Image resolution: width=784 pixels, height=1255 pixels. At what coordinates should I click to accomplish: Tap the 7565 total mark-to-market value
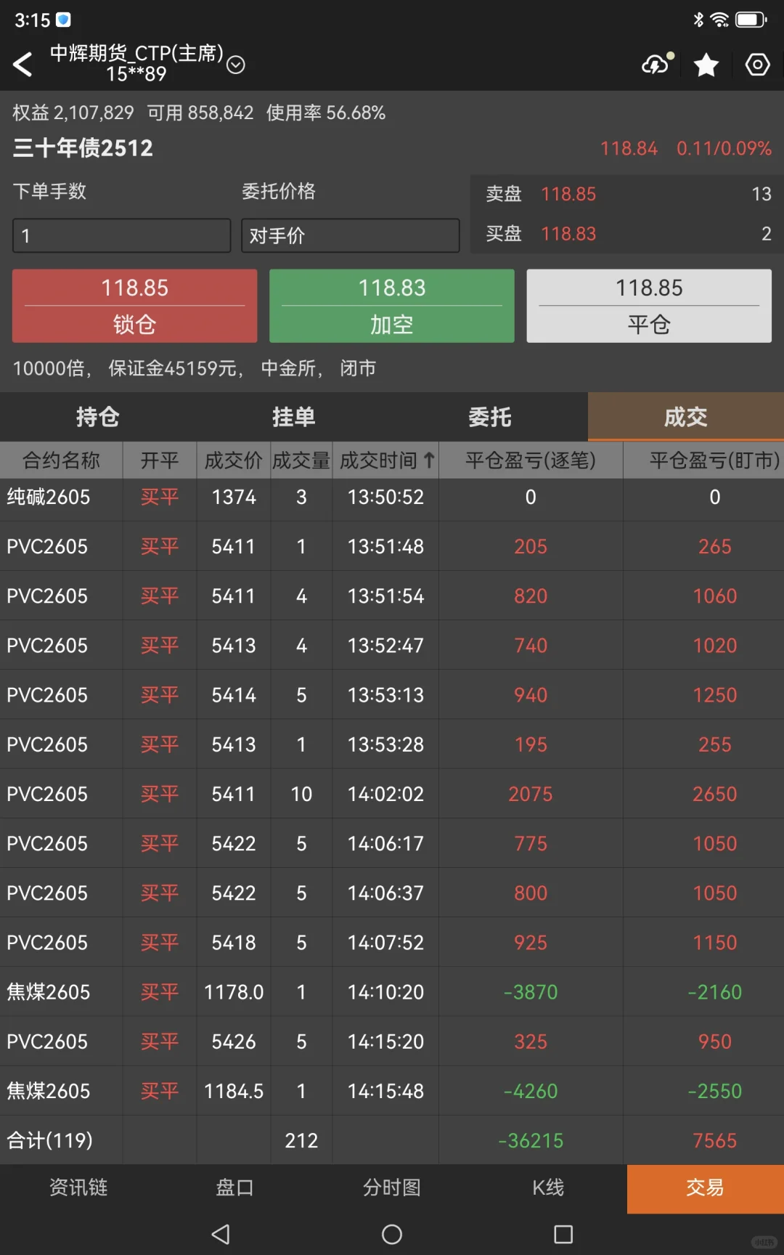pyautogui.click(x=715, y=1140)
